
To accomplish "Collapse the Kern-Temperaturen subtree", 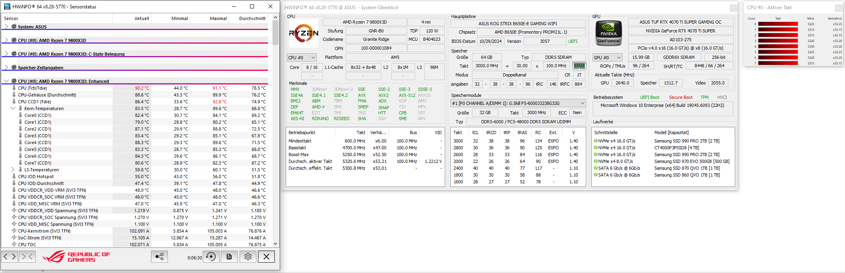I will (x=13, y=108).
